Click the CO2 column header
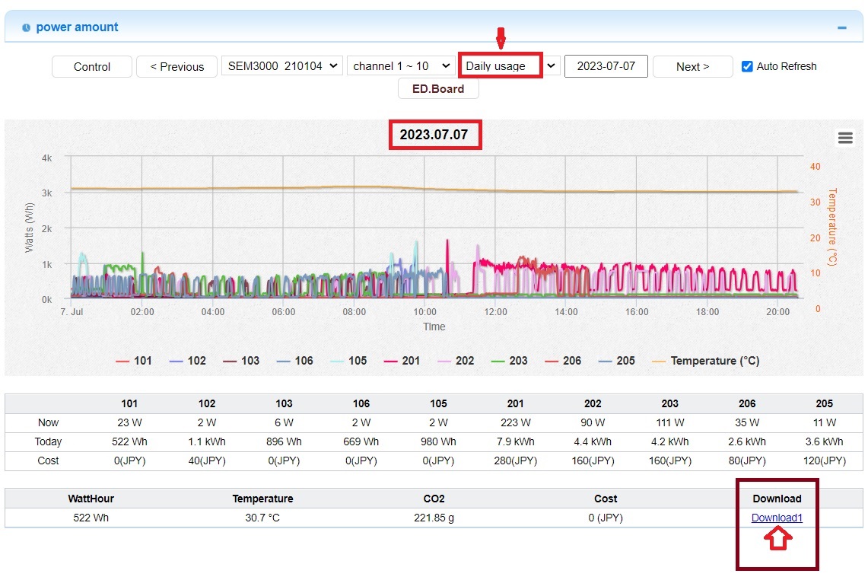The width and height of the screenshot is (868, 580). (434, 499)
